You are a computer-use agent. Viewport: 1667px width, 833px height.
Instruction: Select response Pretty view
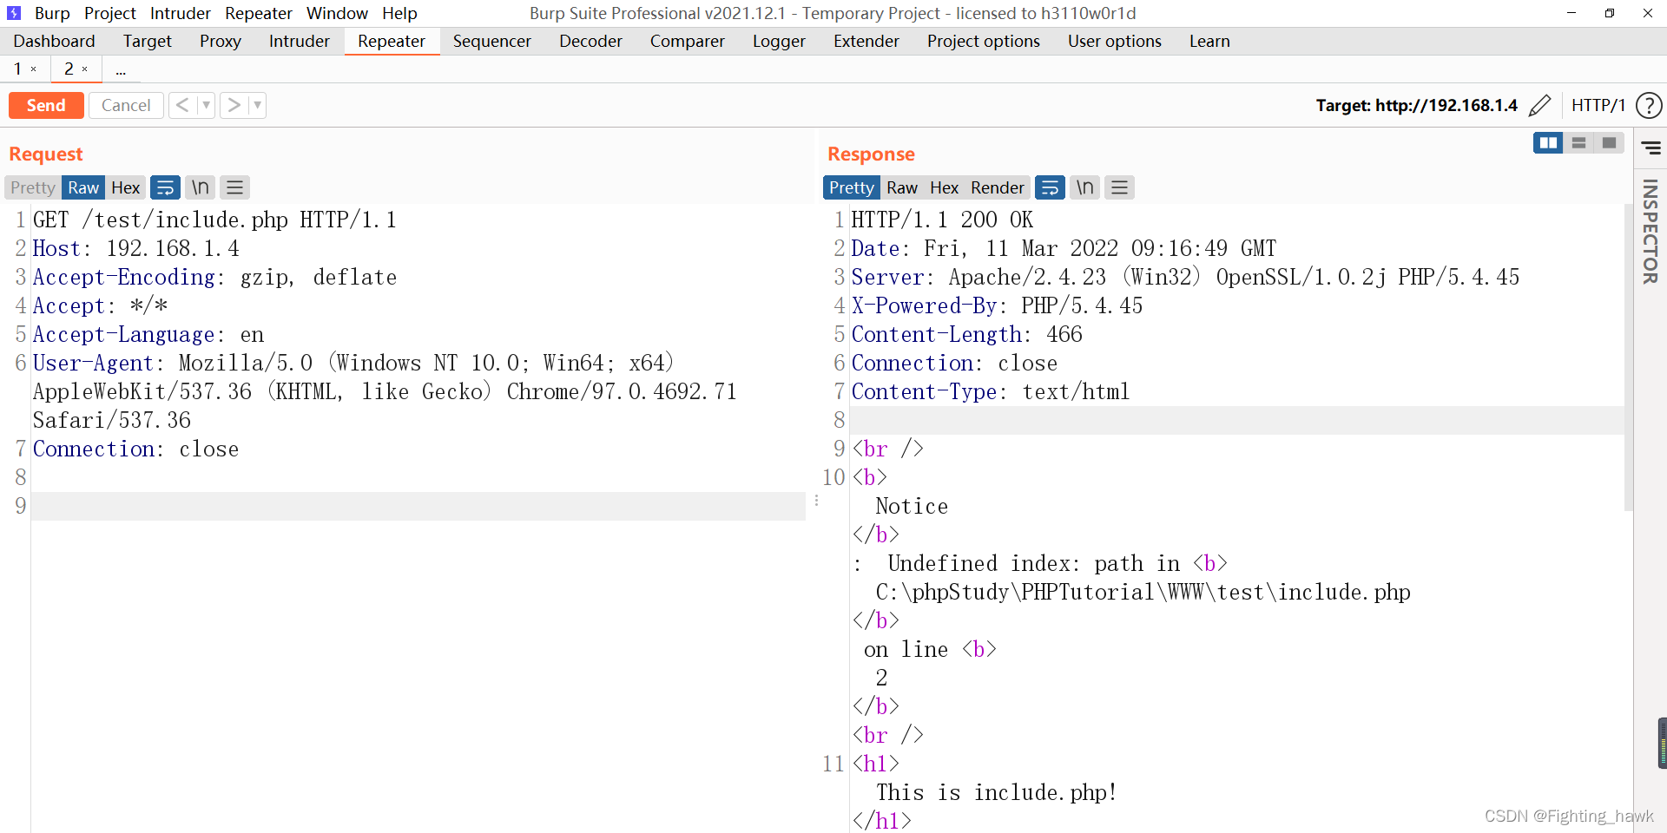tap(852, 187)
